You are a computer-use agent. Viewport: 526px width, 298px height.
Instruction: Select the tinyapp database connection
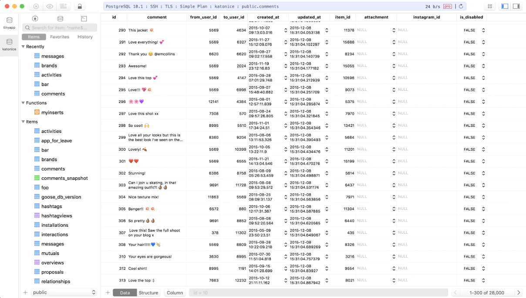click(9, 23)
